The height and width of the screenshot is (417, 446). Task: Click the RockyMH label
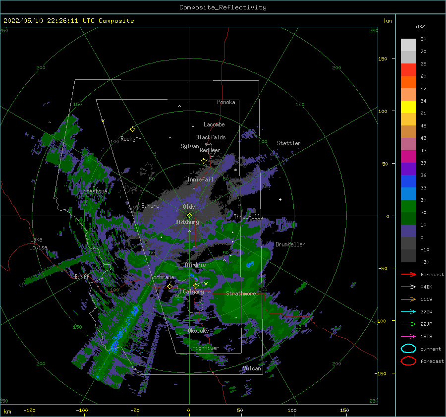[131, 139]
